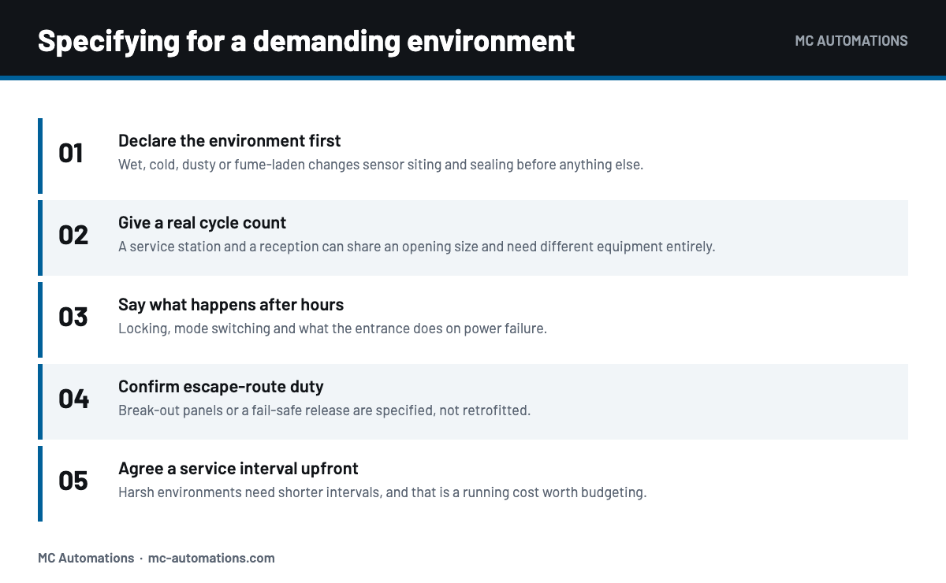Image resolution: width=946 pixels, height=583 pixels.
Task: Click the text about harsh environments needing shorter intervals
Action: [382, 492]
